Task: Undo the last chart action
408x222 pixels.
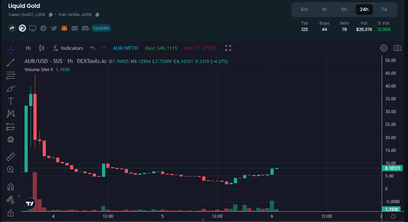Action: [93, 48]
